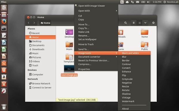Open Ubuntu Software Center launcher icon

tap(4, 63)
